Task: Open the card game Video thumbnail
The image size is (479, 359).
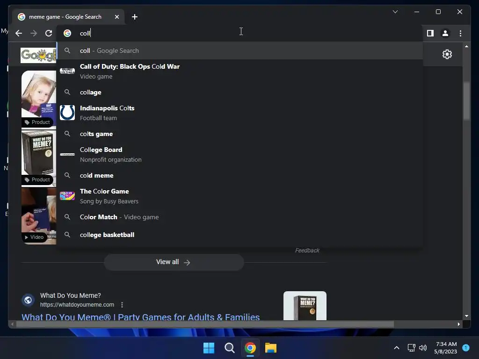Action: [39, 216]
